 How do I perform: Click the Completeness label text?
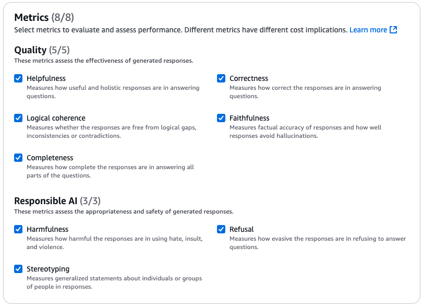[50, 158]
